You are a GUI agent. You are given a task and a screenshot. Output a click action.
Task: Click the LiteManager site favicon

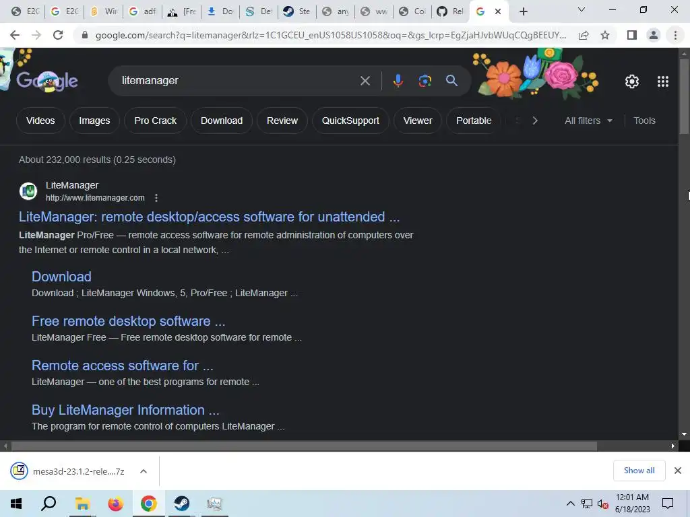click(28, 191)
